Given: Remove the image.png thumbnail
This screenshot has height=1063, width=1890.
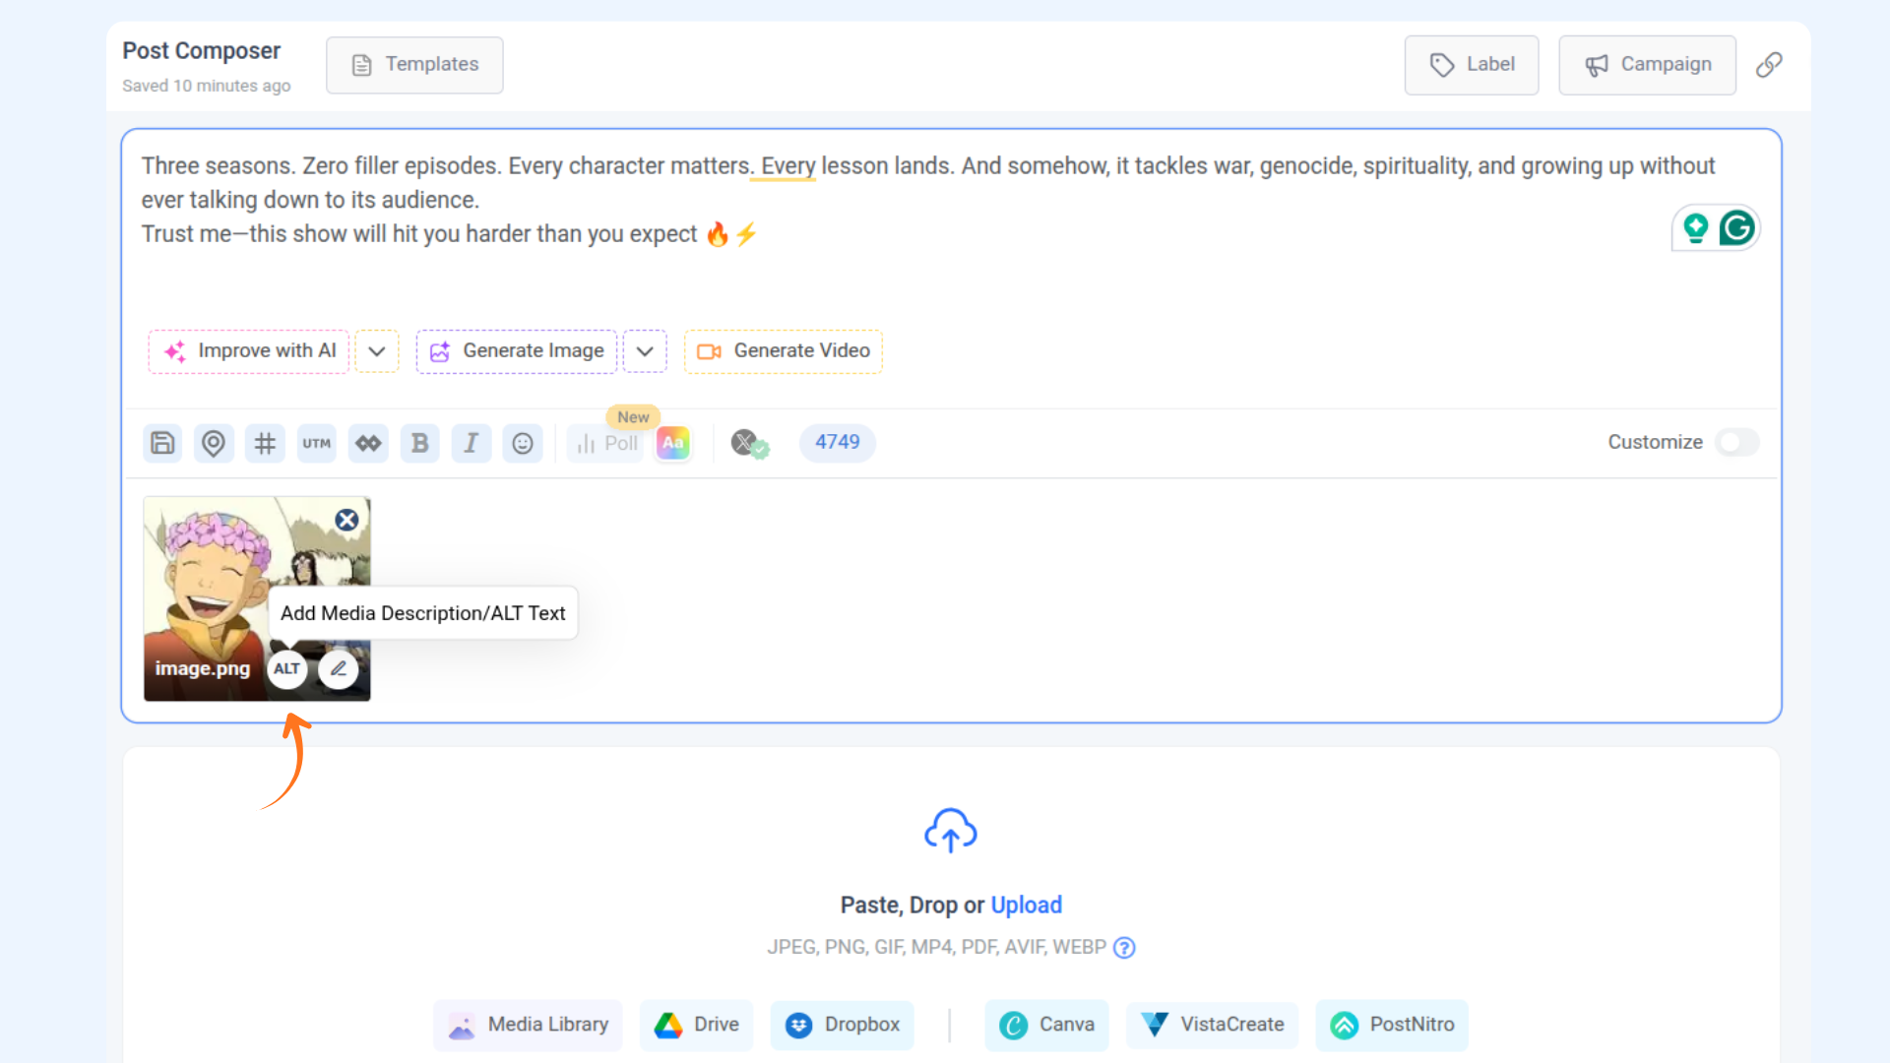Looking at the screenshot, I should pos(346,520).
